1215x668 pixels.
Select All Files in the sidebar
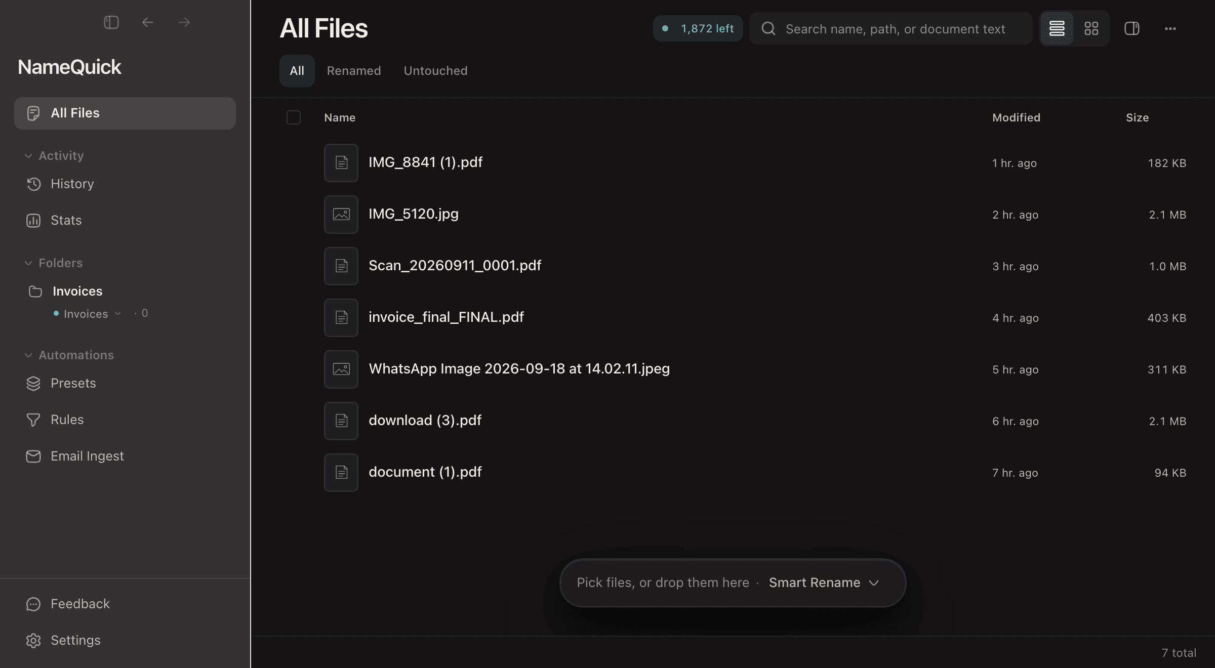(x=125, y=113)
